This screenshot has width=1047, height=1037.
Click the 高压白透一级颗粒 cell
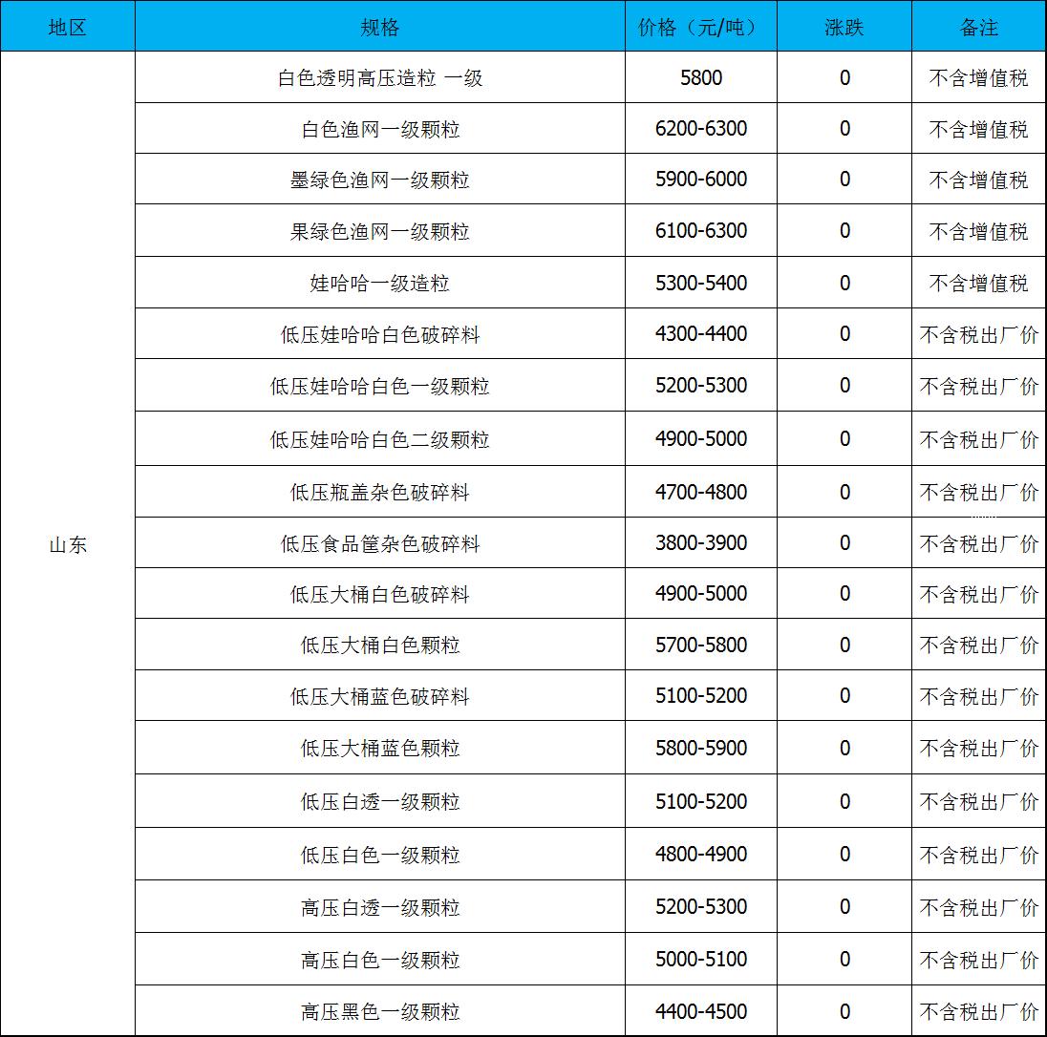[x=379, y=907]
